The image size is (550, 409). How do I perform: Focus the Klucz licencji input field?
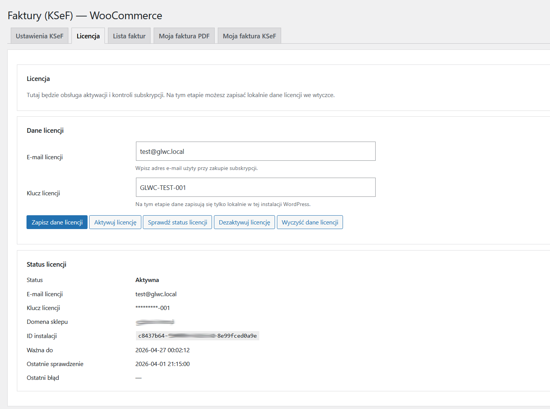click(x=255, y=187)
